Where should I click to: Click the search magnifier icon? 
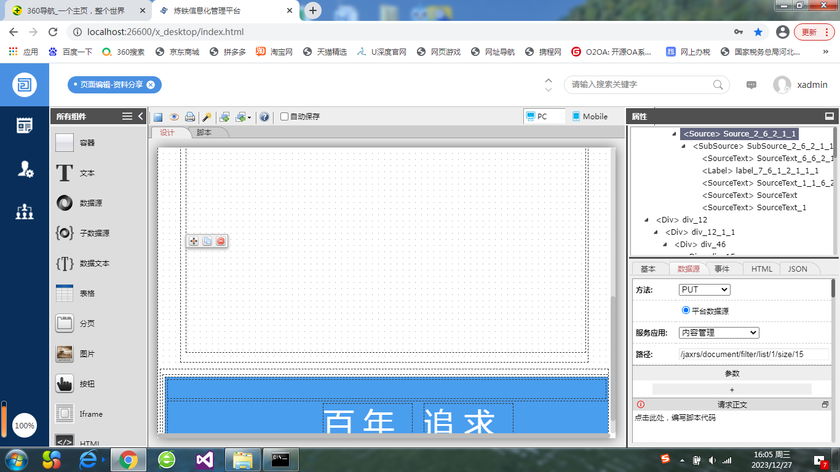coord(718,85)
